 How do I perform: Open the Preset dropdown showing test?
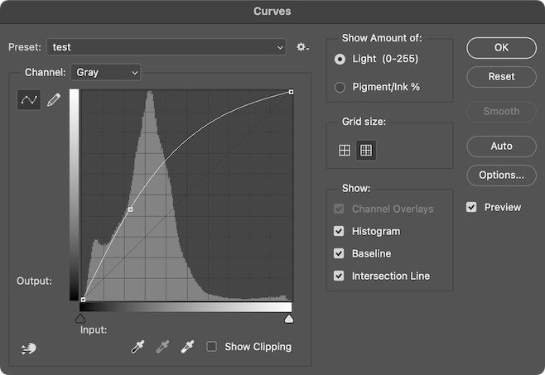coord(166,47)
